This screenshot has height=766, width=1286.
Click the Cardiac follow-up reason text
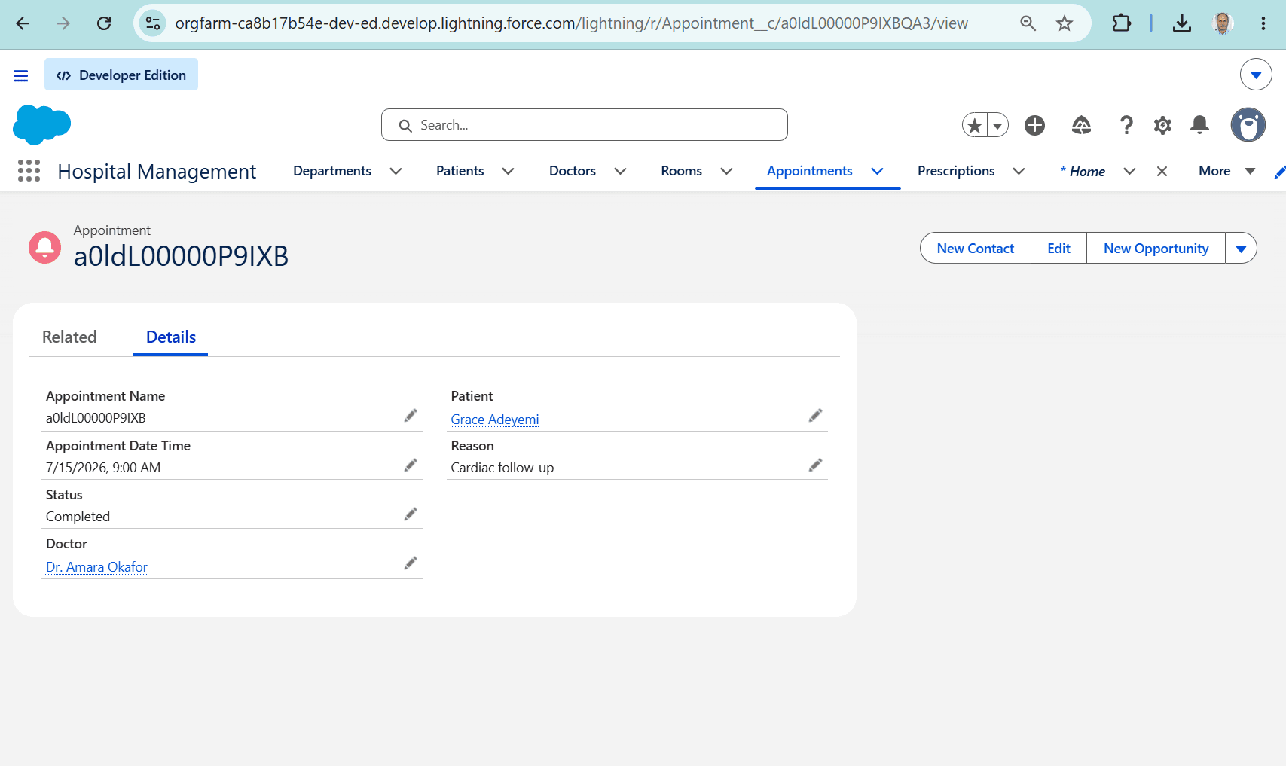(502, 468)
